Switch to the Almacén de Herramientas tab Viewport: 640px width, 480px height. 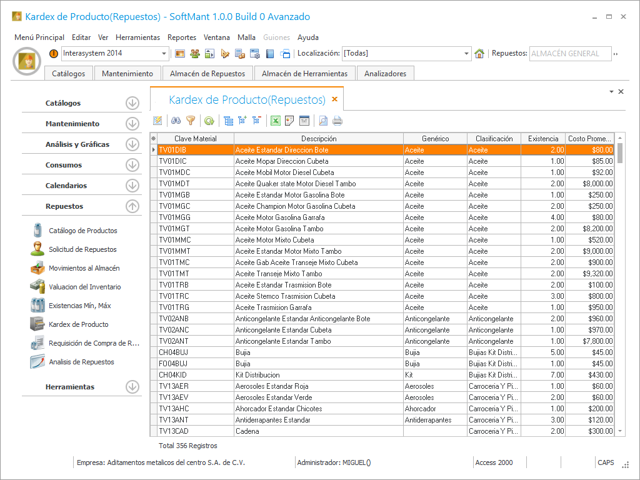[x=304, y=73]
